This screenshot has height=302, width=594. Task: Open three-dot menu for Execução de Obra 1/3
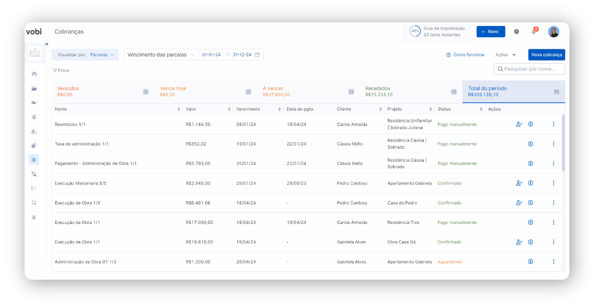[x=554, y=203]
